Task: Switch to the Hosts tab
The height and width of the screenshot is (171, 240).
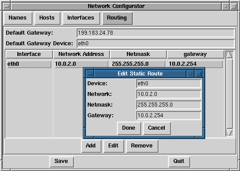Action: 47,18
